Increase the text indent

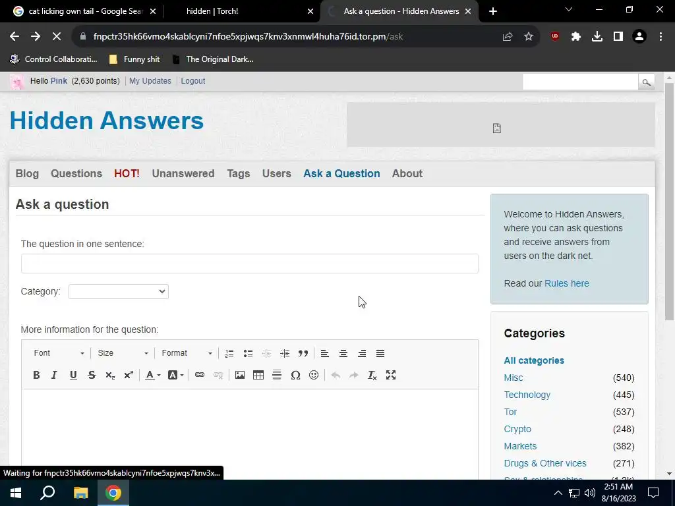285,353
